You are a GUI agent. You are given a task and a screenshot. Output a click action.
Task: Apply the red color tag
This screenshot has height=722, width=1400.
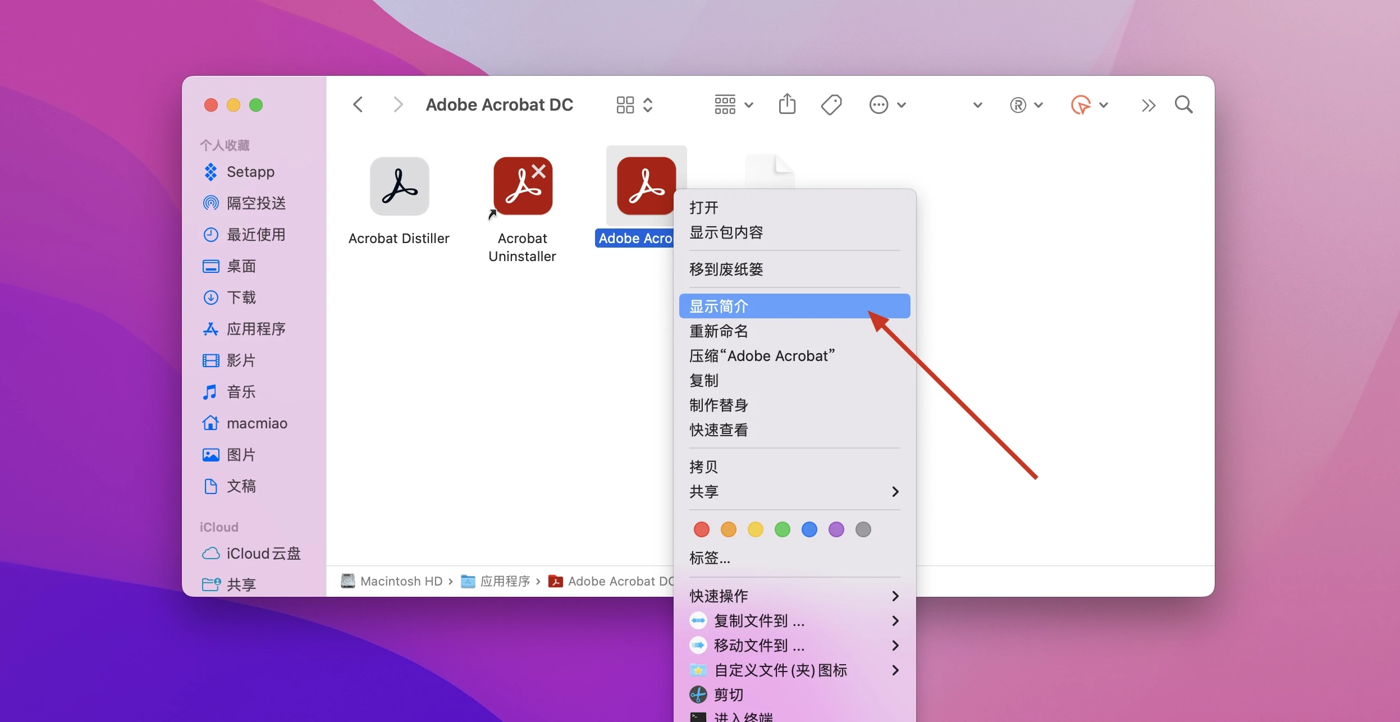701,529
